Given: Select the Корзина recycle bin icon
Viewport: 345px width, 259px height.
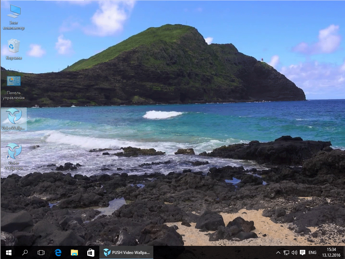Looking at the screenshot, I should [x=13, y=46].
